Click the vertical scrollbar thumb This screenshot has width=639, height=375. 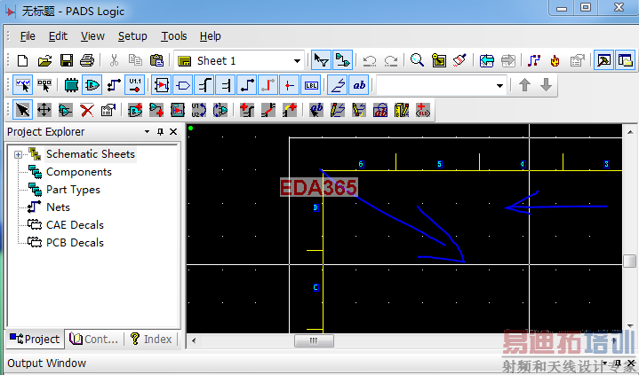point(629,261)
